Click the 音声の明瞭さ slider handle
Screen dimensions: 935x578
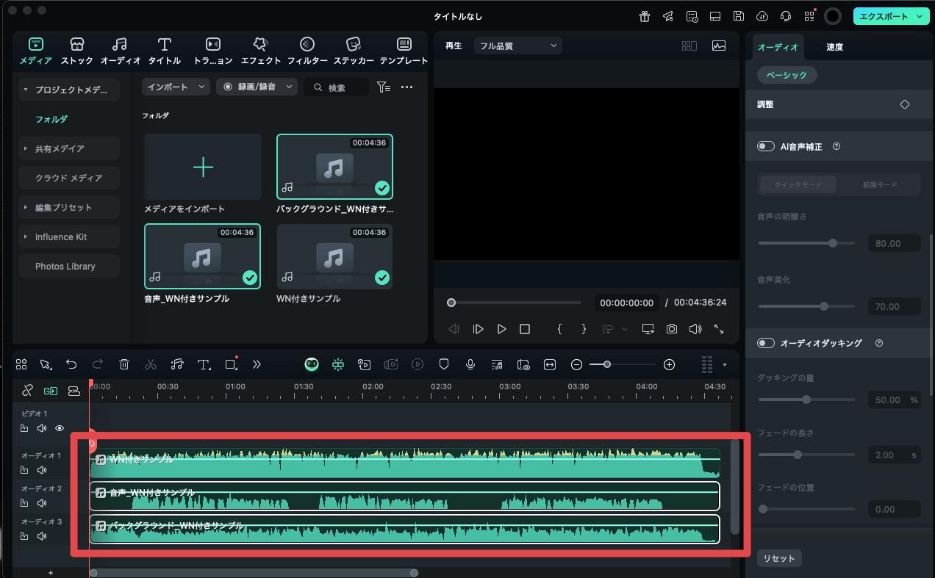click(x=833, y=243)
